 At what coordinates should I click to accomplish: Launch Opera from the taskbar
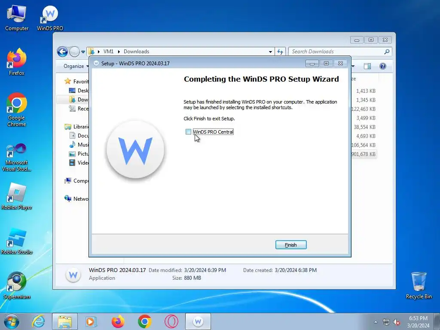[x=171, y=321]
